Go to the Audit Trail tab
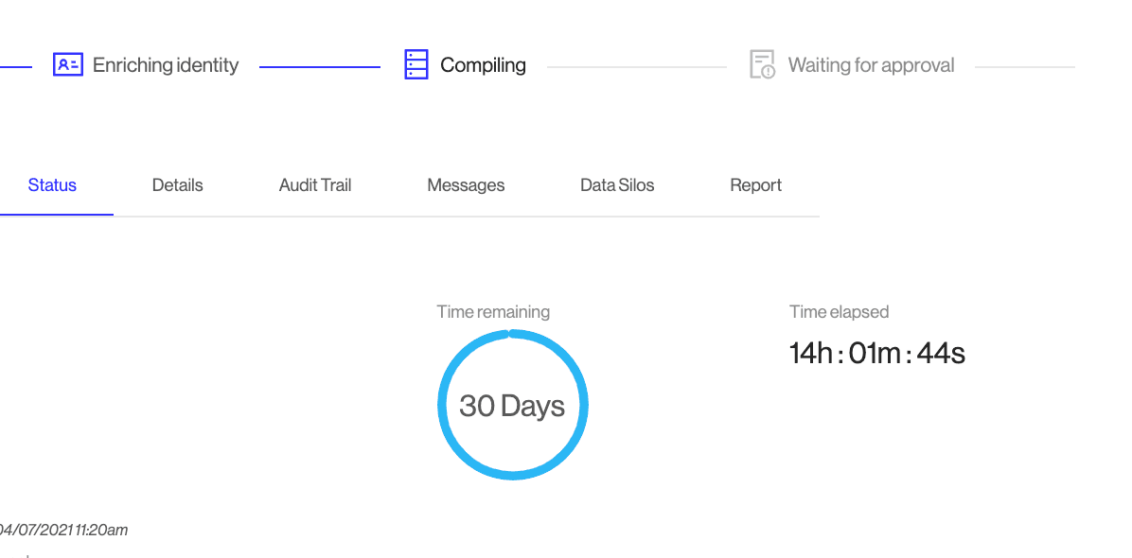Viewport: 1132px width, 558px height. tap(315, 185)
